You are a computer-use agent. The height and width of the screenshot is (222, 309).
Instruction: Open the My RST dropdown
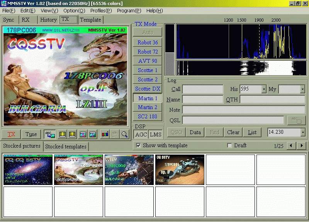pyautogui.click(x=302, y=89)
